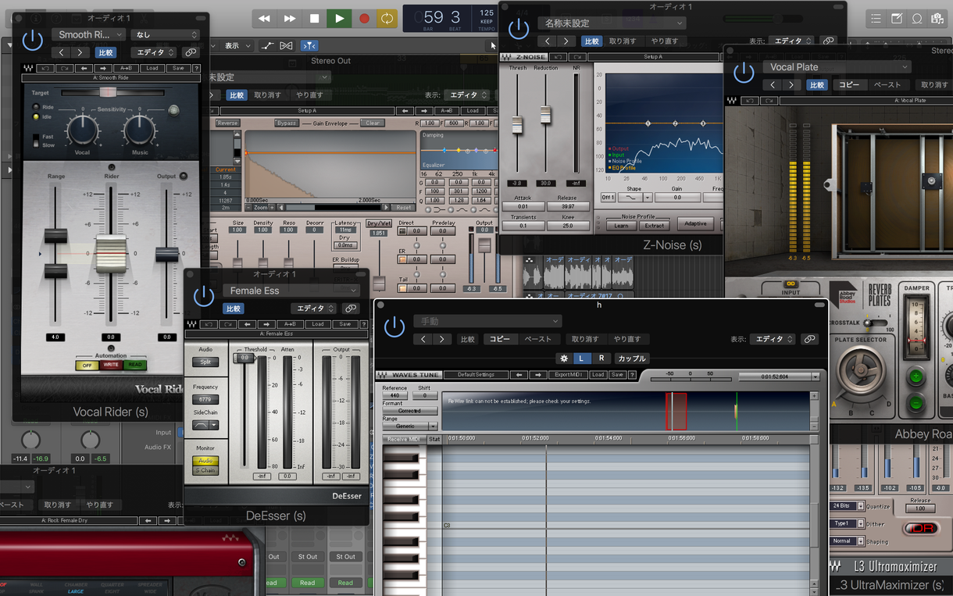The height and width of the screenshot is (596, 953).
Task: Open the Shape filter dropdown arrow in Z-Noise
Action: tap(648, 198)
